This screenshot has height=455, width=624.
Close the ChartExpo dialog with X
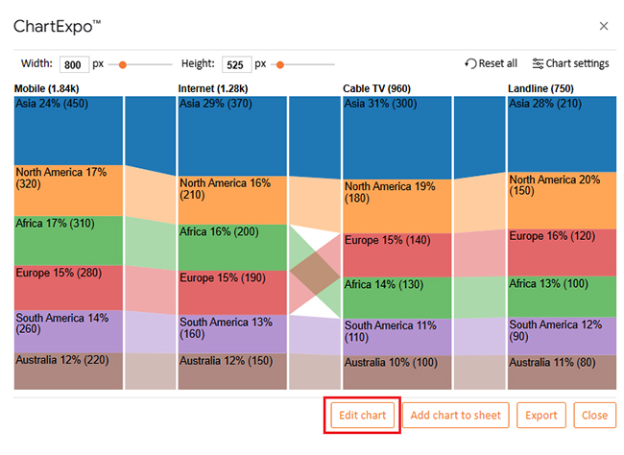point(603,26)
